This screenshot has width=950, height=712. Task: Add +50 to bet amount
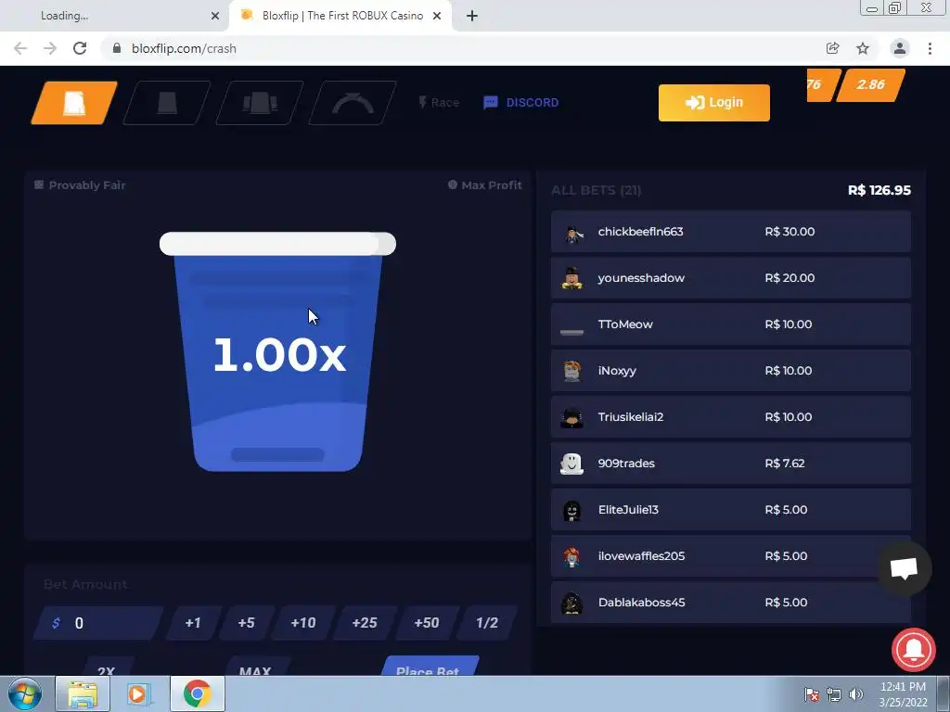coord(427,623)
